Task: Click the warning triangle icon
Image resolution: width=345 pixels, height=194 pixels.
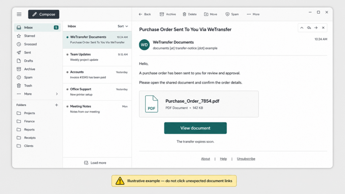Action: point(120,181)
